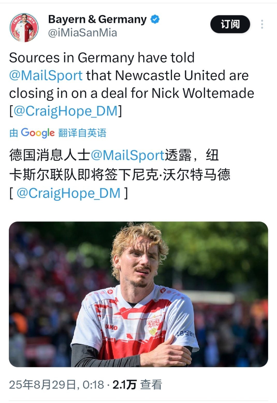
Task: Click 由 before the Google translation logo
Action: (x=14, y=133)
